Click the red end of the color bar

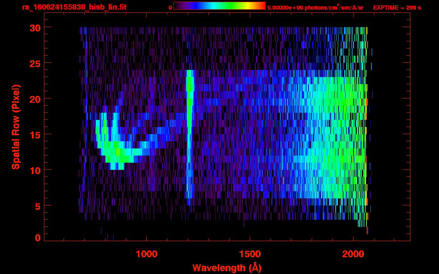click(x=261, y=6)
